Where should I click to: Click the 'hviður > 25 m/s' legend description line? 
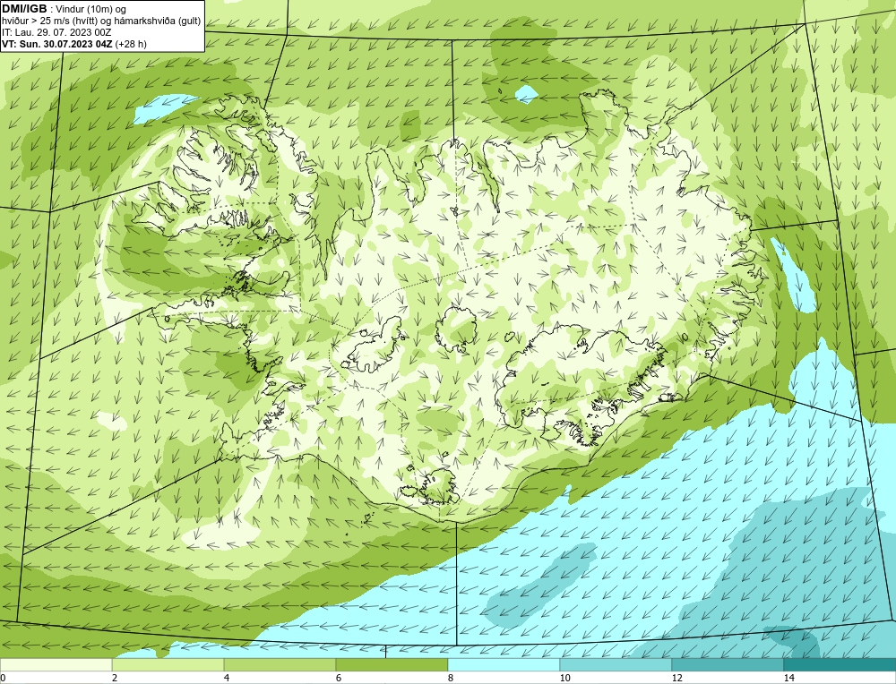(101, 21)
